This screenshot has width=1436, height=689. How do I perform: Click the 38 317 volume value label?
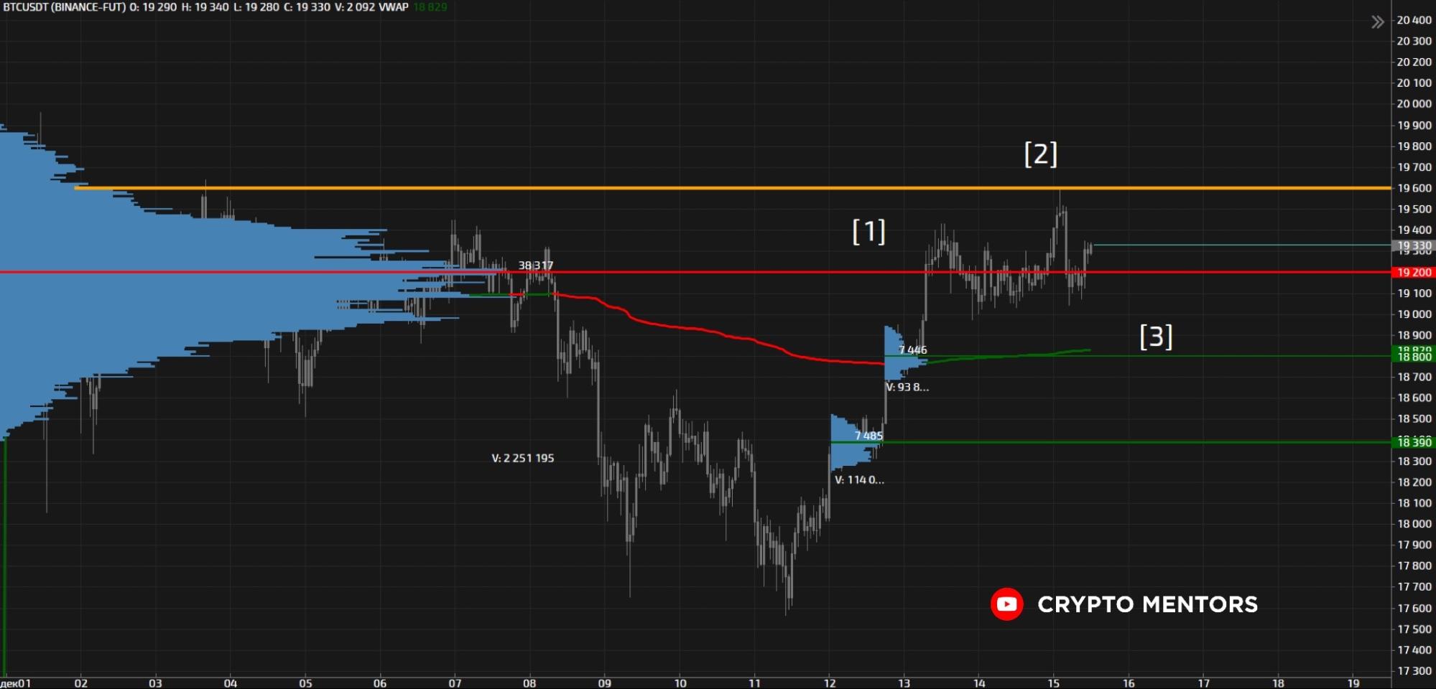point(536,266)
